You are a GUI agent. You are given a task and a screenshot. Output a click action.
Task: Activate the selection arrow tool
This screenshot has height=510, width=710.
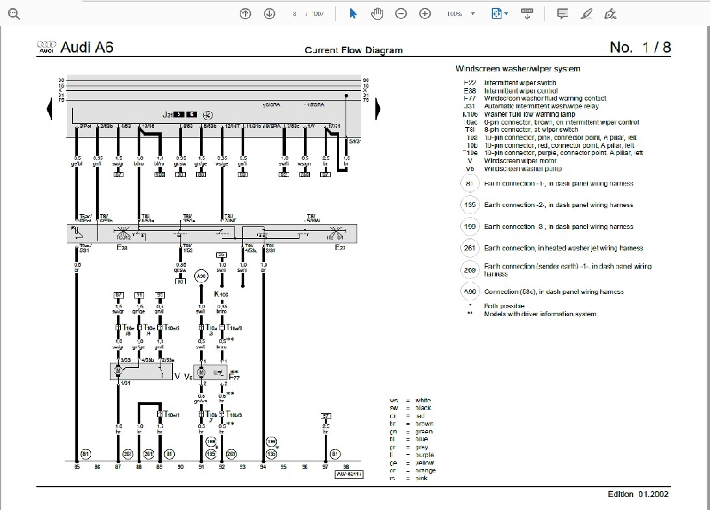point(353,14)
